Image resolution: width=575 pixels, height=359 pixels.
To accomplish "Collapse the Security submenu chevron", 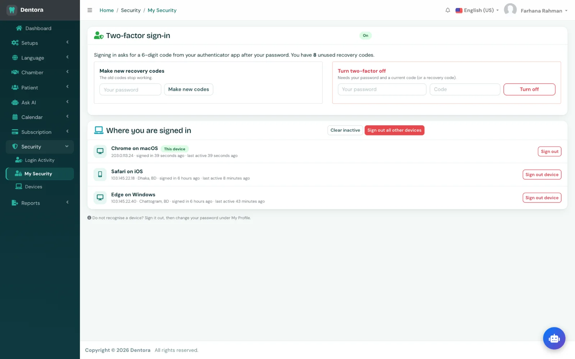I will 67,146.
